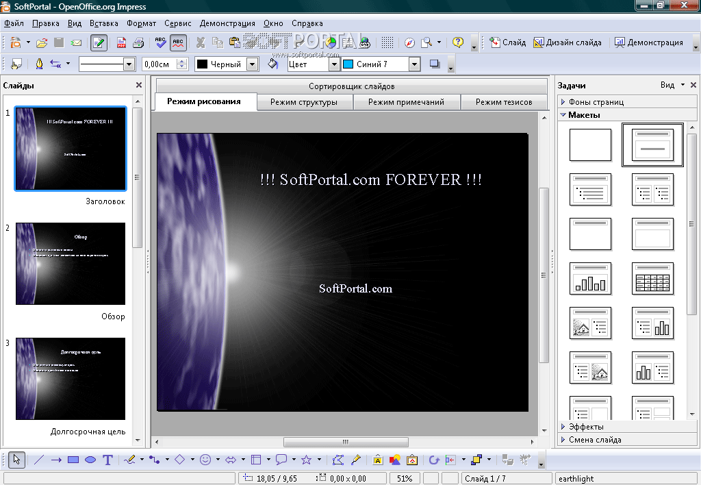Expand the Фоны страниц section
The width and height of the screenshot is (701, 485).
pos(628,102)
